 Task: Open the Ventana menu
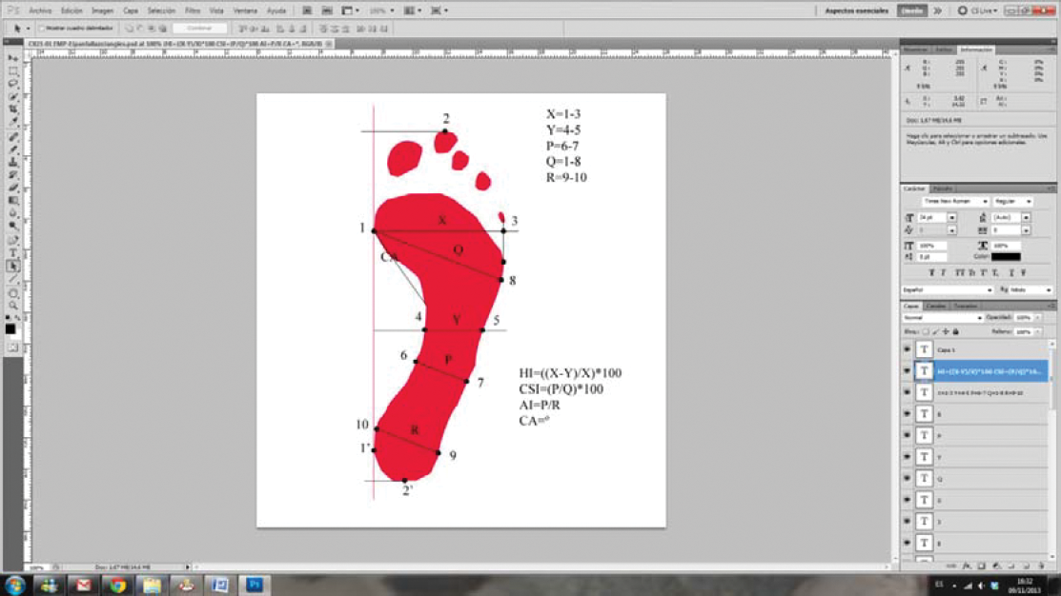pos(245,10)
